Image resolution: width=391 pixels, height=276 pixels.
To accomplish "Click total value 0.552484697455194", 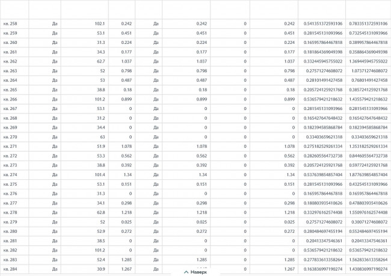I will [368, 232].
